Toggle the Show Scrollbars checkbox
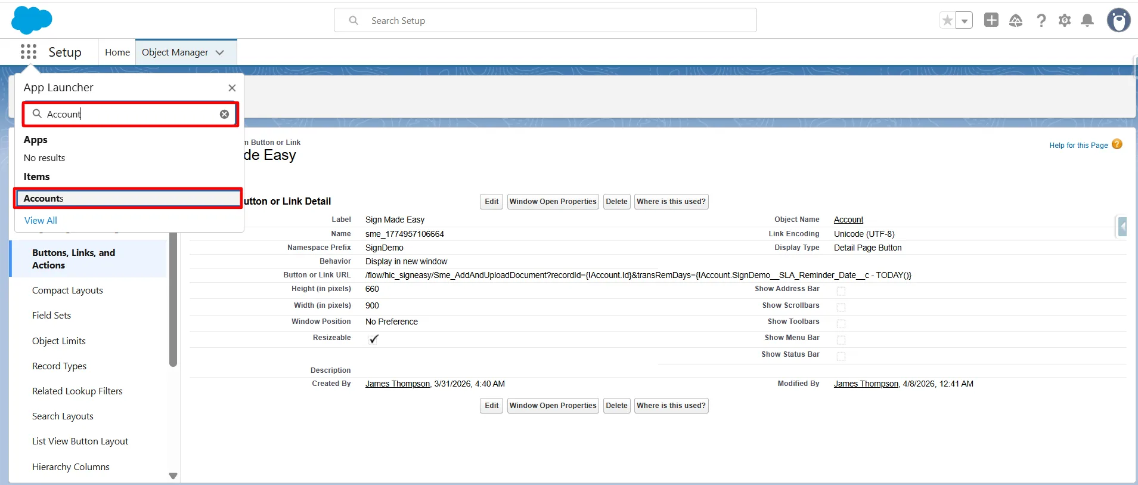The height and width of the screenshot is (485, 1138). click(x=841, y=307)
